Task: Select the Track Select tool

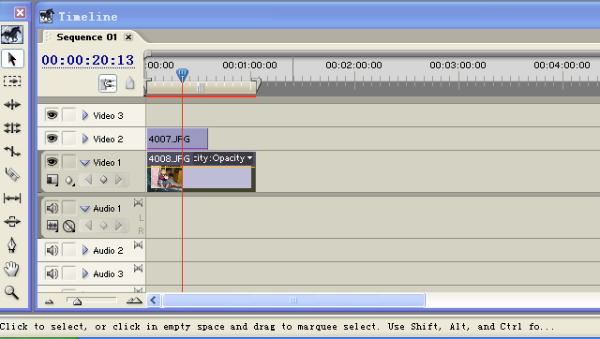Action: [x=12, y=81]
